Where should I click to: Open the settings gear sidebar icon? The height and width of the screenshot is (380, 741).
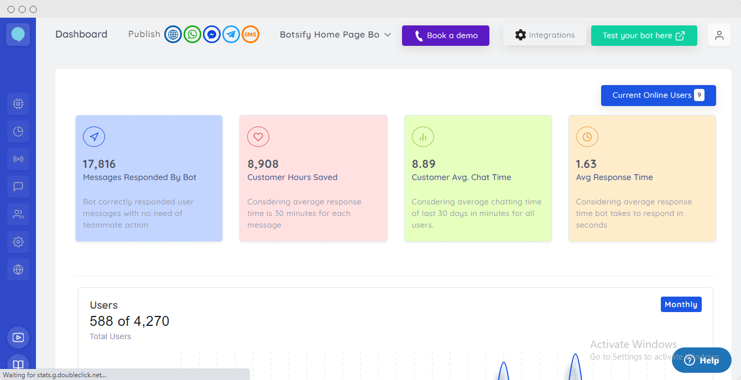click(x=18, y=242)
